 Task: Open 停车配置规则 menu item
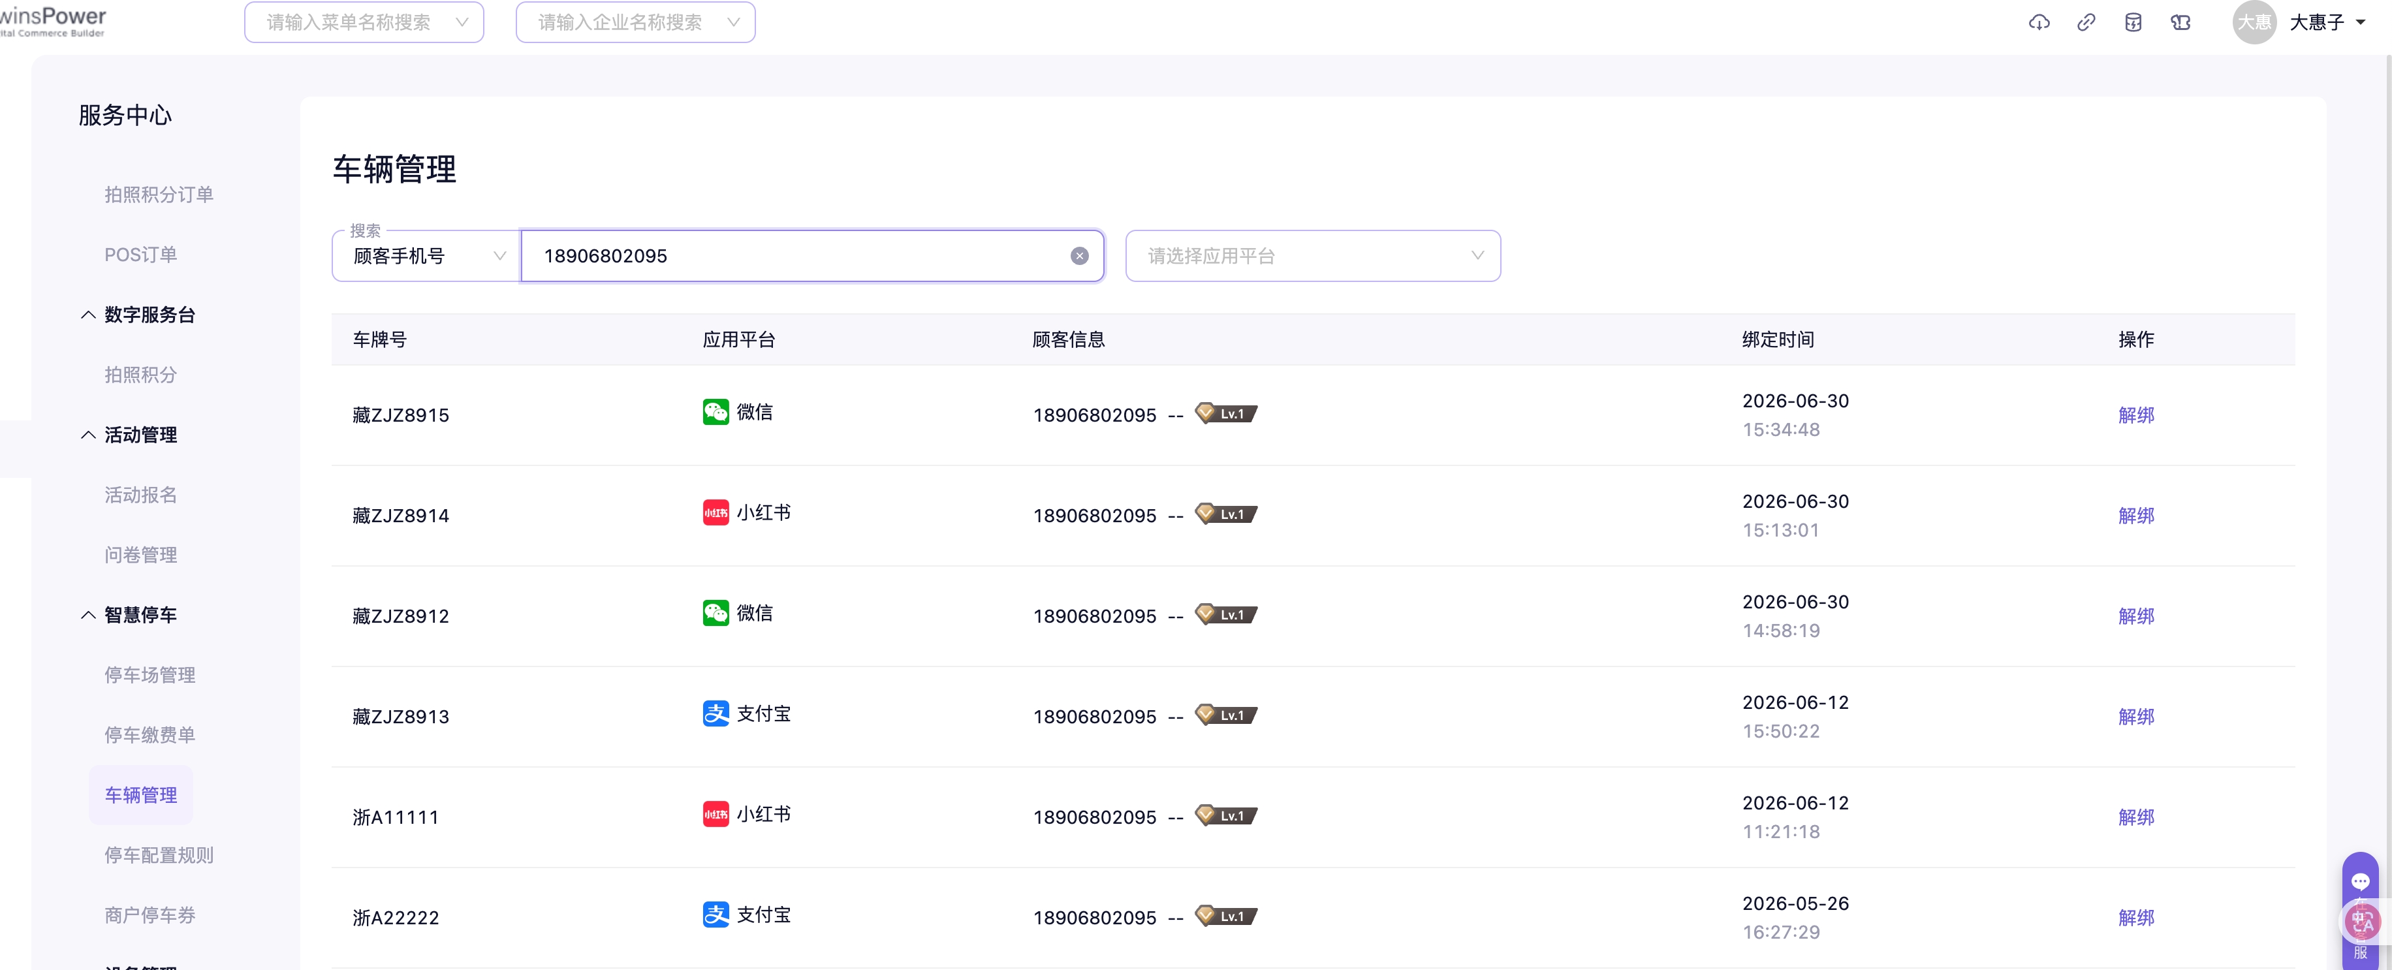[159, 855]
